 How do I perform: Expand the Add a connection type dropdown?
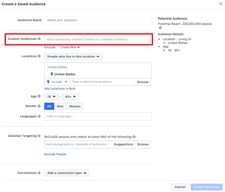click(67, 173)
